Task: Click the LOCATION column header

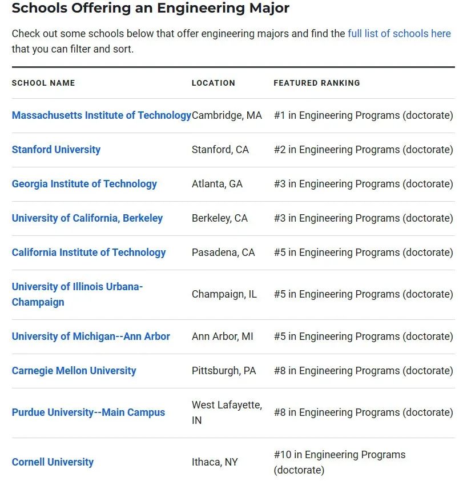Action: (x=214, y=83)
